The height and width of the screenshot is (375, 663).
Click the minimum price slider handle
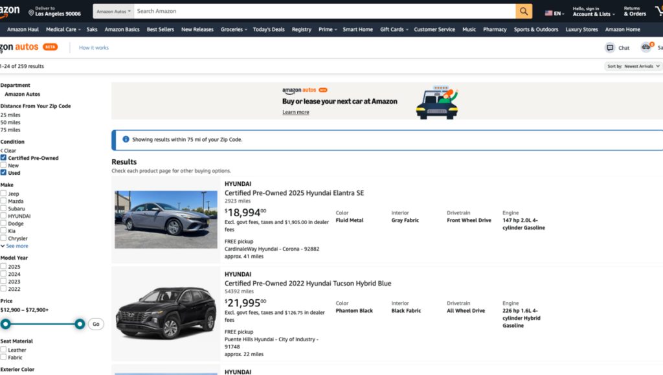(5, 324)
